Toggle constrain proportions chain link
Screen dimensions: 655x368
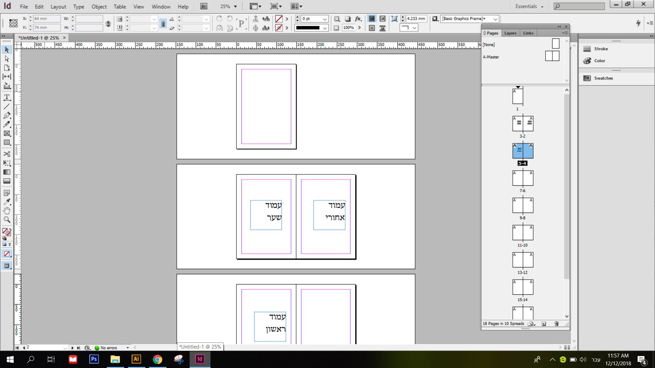tap(163, 24)
